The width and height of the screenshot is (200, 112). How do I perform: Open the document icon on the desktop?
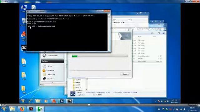point(33,7)
